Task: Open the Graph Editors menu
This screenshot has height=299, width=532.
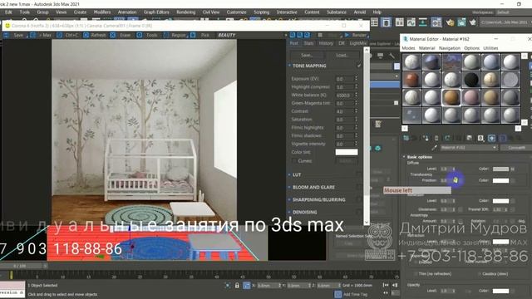Action: pyautogui.click(x=156, y=12)
